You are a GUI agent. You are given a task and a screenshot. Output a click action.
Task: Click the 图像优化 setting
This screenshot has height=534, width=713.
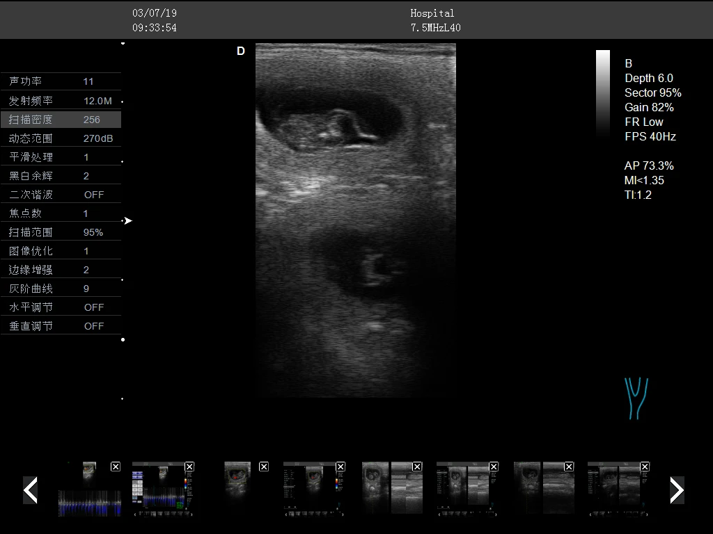[61, 251]
